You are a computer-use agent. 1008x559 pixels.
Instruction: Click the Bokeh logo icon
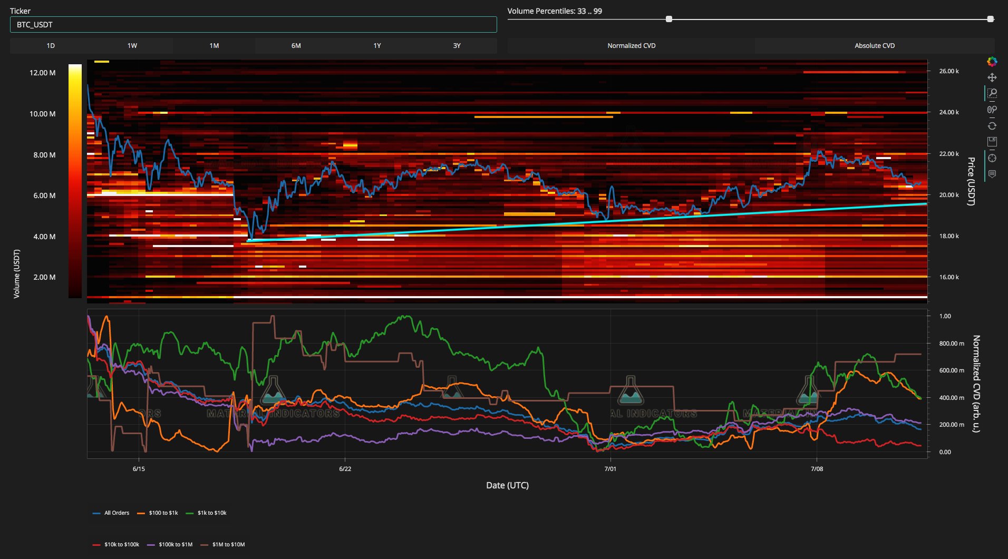tap(992, 62)
